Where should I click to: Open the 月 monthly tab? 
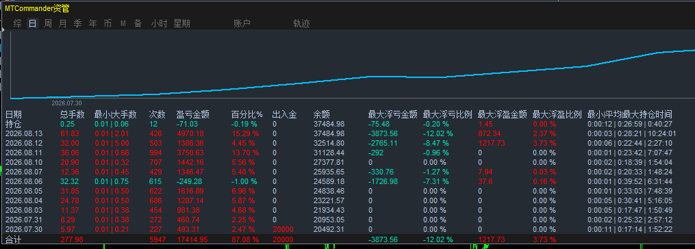coord(62,23)
